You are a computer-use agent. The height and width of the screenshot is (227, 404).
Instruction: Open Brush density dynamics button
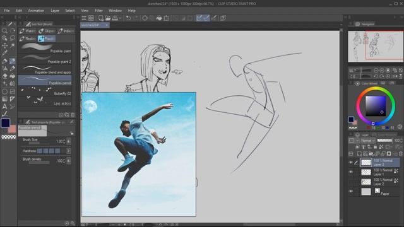tap(69, 161)
